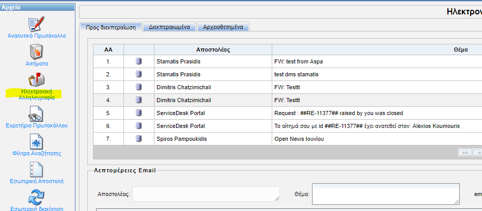Open the Φίλτρα Αναζήτησης icon
This screenshot has width=482, height=211.
[37, 141]
